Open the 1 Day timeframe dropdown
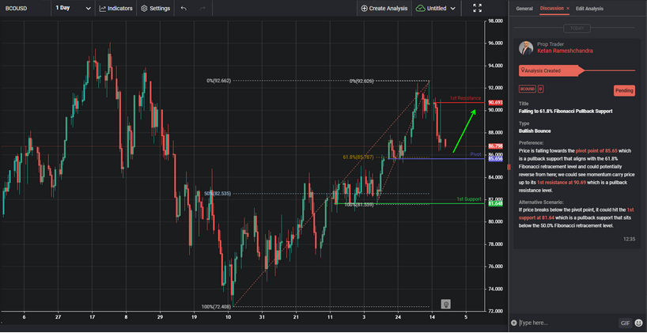This screenshot has height=333, width=647. click(73, 8)
